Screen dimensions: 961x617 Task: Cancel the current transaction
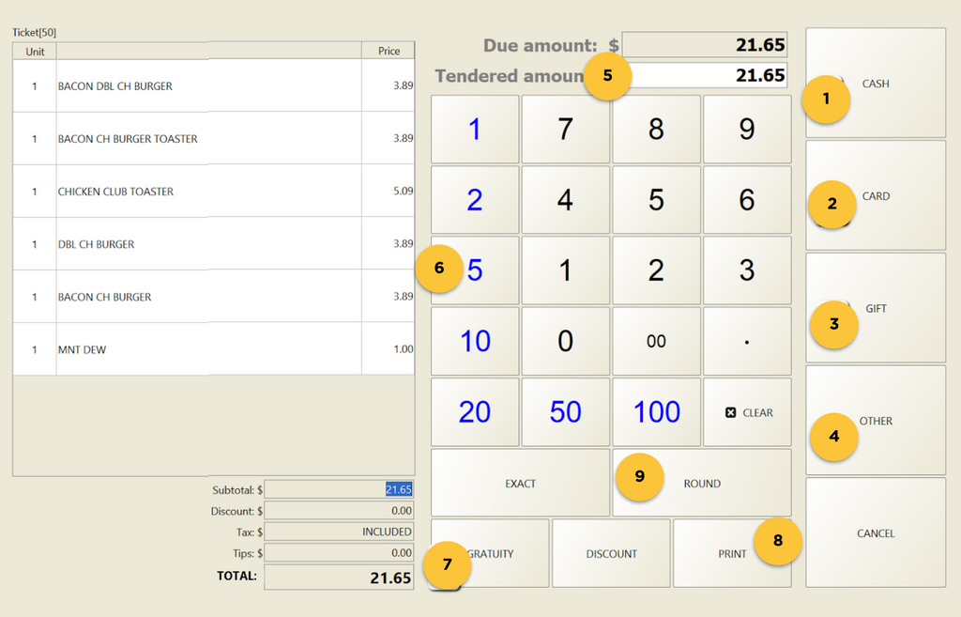(874, 532)
